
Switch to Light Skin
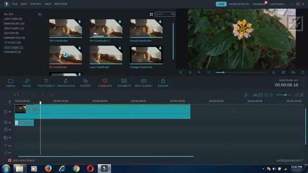[x=277, y=4]
